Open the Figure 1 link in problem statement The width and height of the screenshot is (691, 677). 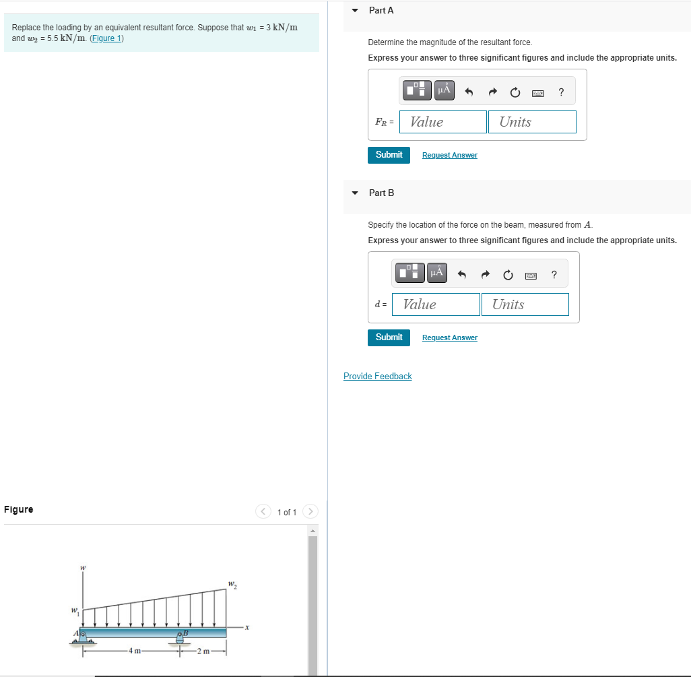click(x=106, y=38)
